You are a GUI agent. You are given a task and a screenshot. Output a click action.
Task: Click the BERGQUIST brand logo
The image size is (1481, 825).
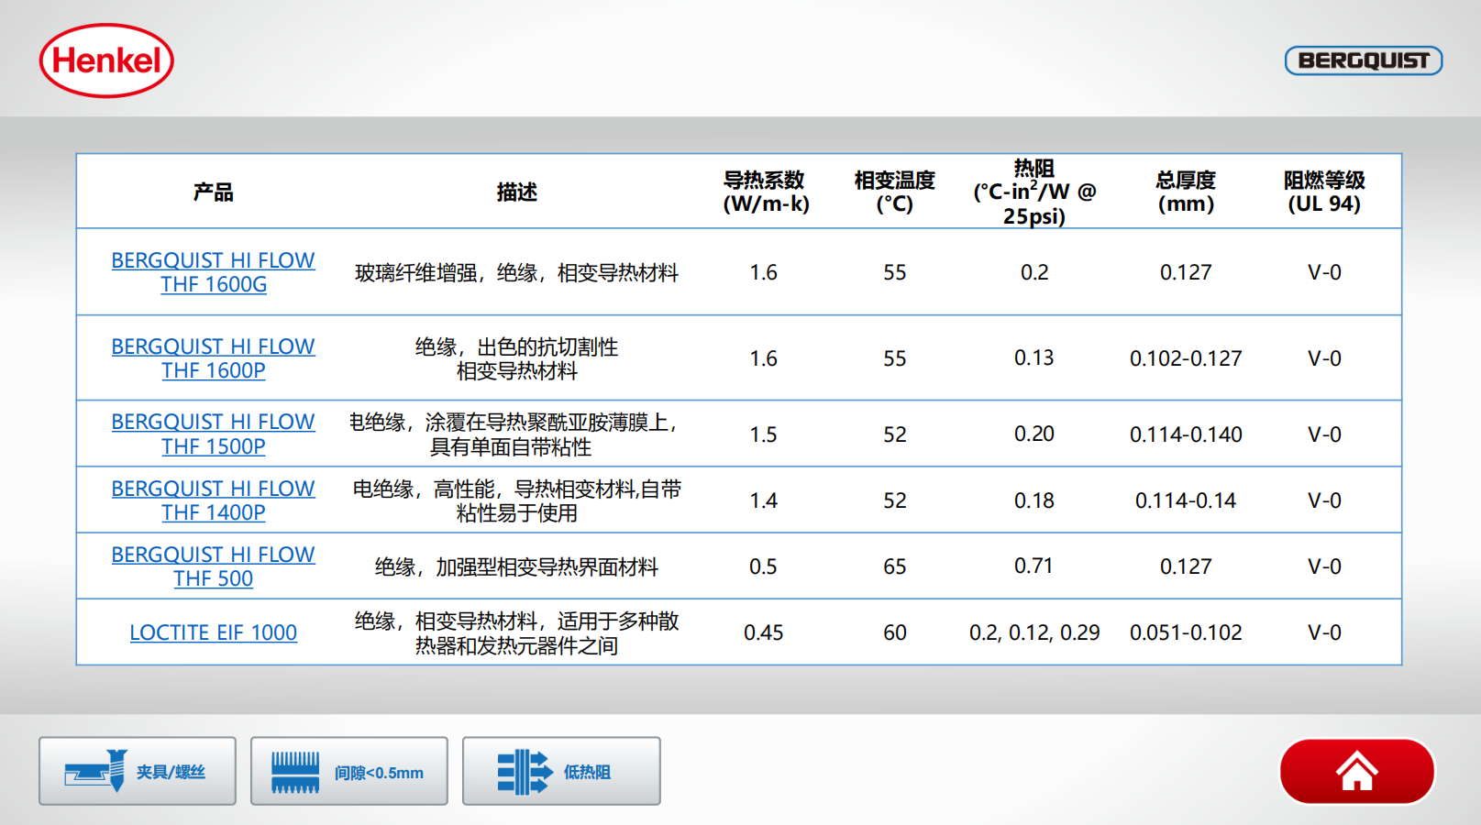click(1363, 60)
